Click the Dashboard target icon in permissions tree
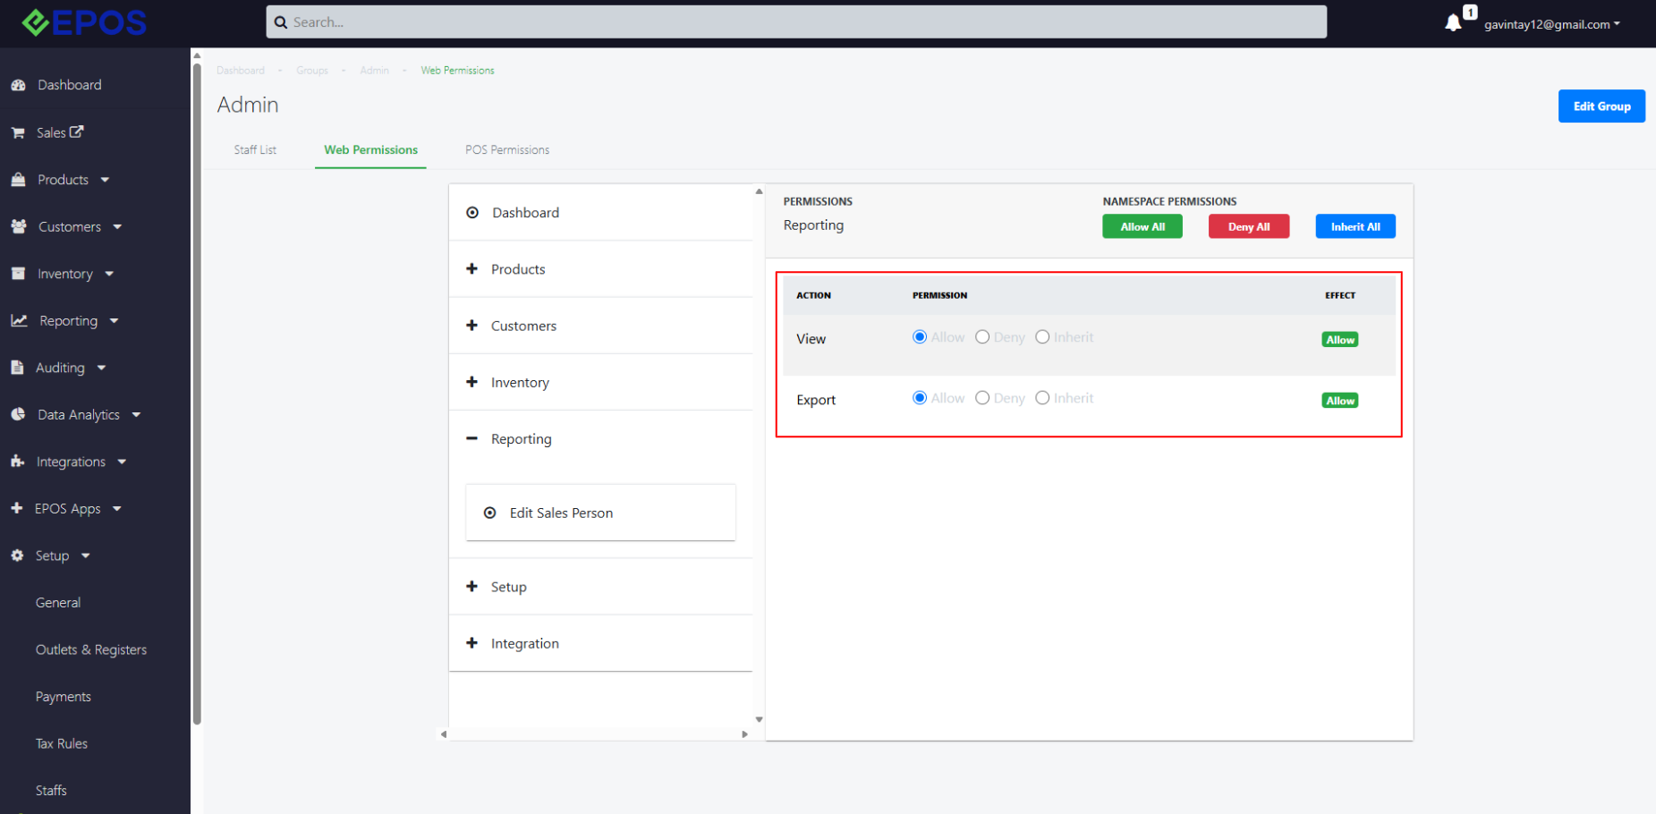 coord(472,213)
